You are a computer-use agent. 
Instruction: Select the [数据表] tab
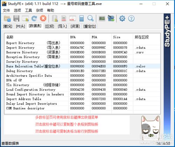(35, 26)
